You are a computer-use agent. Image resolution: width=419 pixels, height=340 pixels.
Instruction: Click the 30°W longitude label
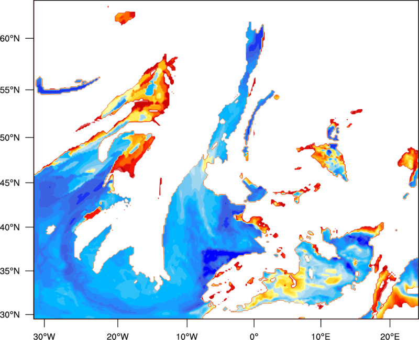pyautogui.click(x=44, y=336)
